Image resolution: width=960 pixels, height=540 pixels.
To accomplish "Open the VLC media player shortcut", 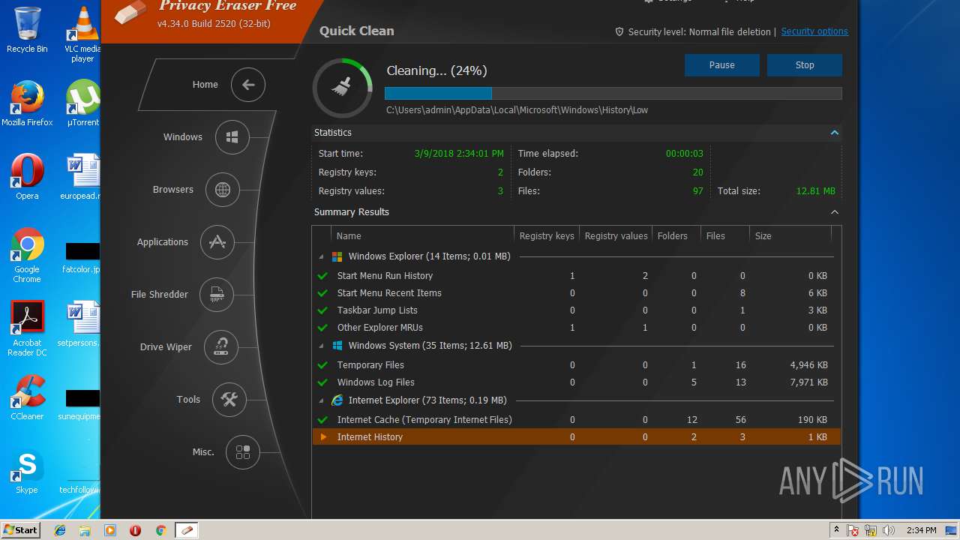I will 82,34.
